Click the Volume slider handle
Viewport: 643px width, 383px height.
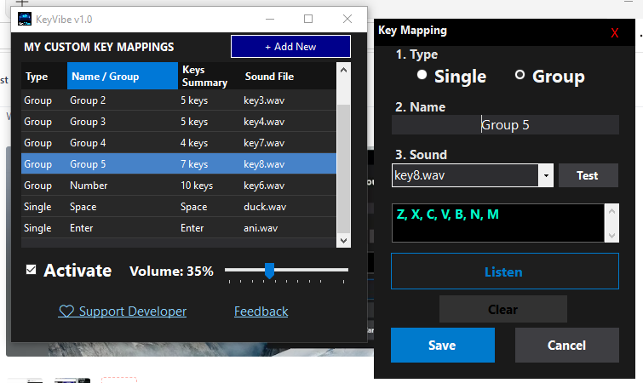tap(269, 271)
